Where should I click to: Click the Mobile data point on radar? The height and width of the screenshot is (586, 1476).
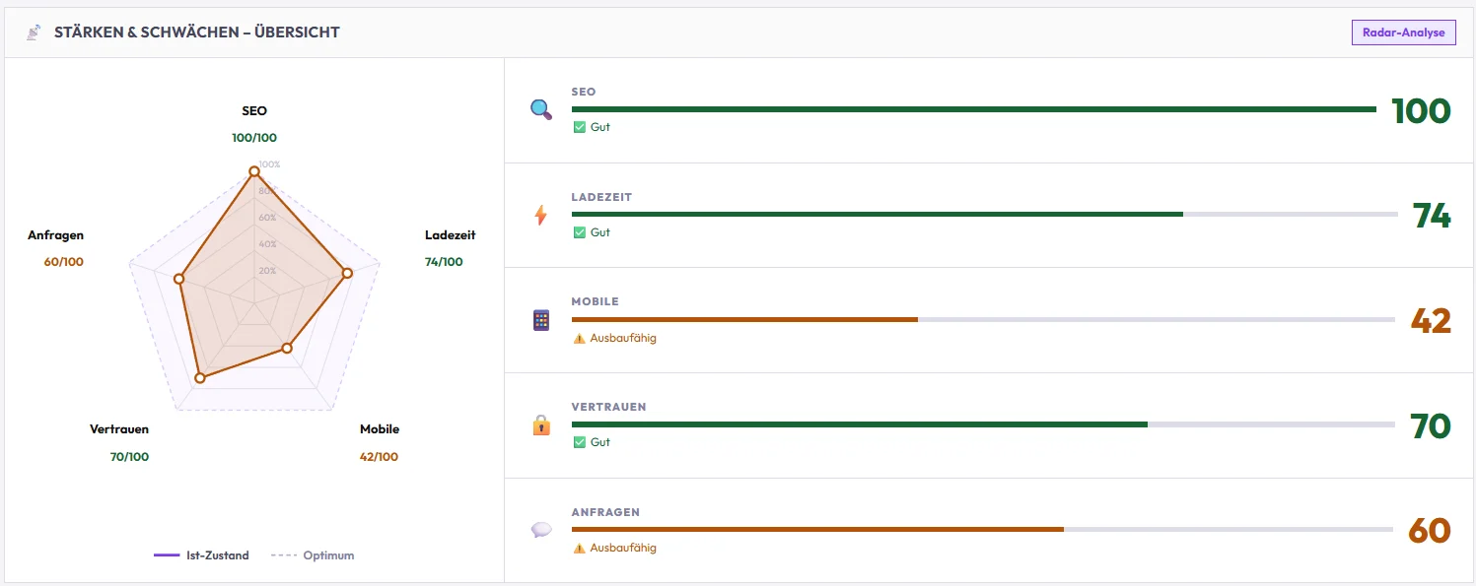tap(287, 348)
